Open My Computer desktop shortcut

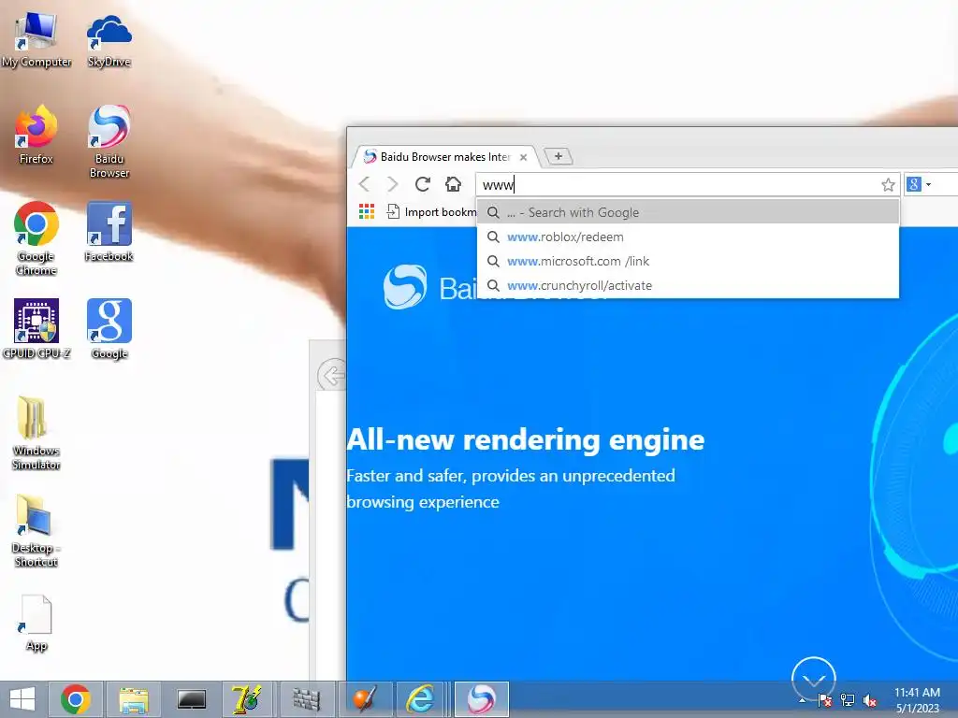36,39
